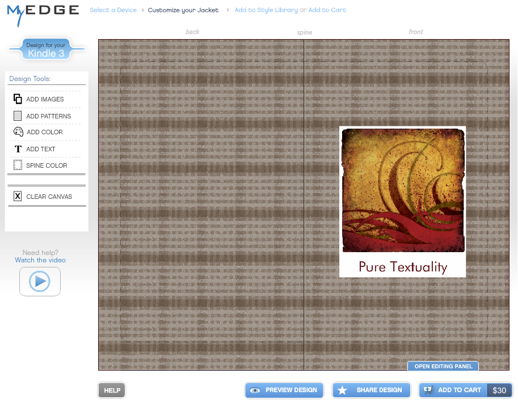The image size is (518, 404).
Task: Click the Kindle 3 device badge
Action: tap(46, 49)
